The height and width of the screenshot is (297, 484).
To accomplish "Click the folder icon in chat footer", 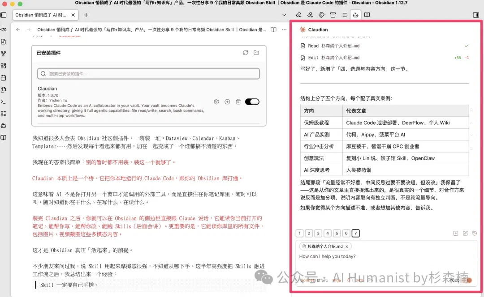I will pos(371,280).
